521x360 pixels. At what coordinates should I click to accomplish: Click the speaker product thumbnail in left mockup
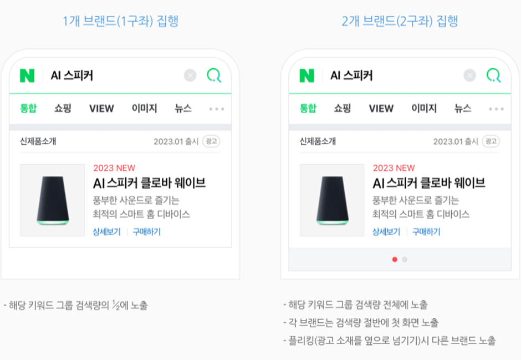(53, 200)
